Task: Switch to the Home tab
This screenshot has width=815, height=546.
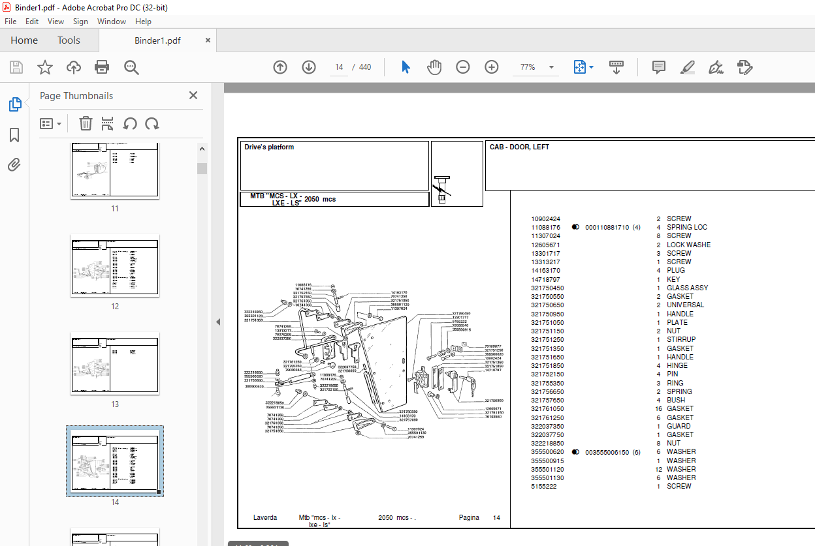Action: (x=24, y=40)
